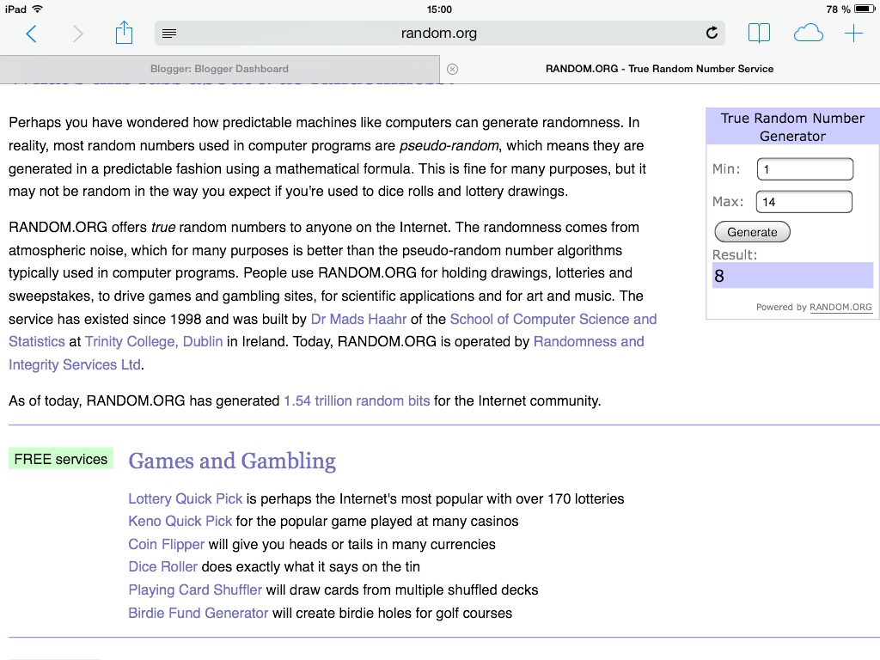Tap the Result: label
This screenshot has height=660, width=880.
coord(735,254)
